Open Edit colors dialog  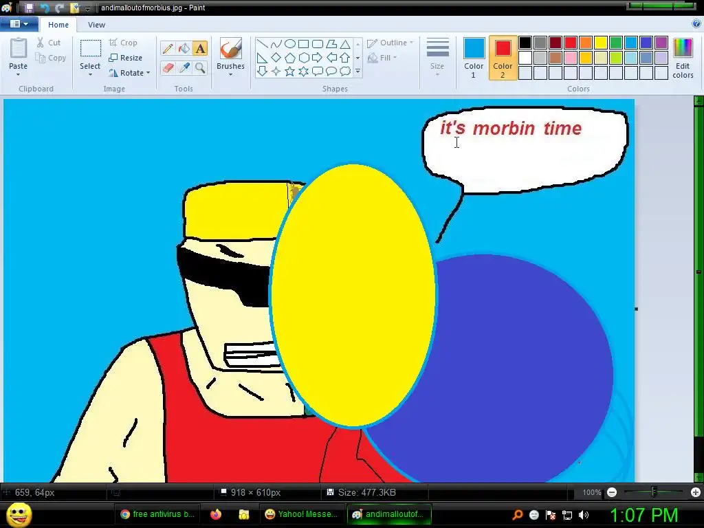[683, 58]
